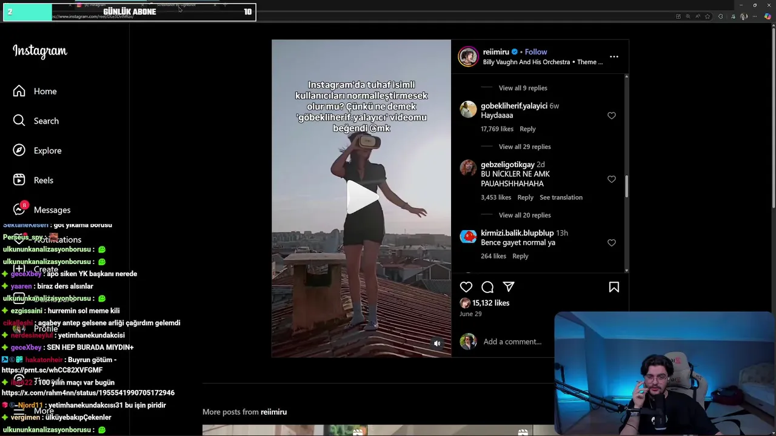Viewport: 776px width, 436px height.
Task: Unmute the reel with speaker icon
Action: (x=437, y=343)
